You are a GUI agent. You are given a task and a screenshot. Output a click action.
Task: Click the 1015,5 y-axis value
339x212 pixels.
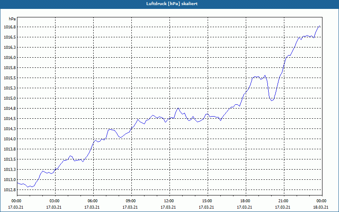(x=10, y=78)
